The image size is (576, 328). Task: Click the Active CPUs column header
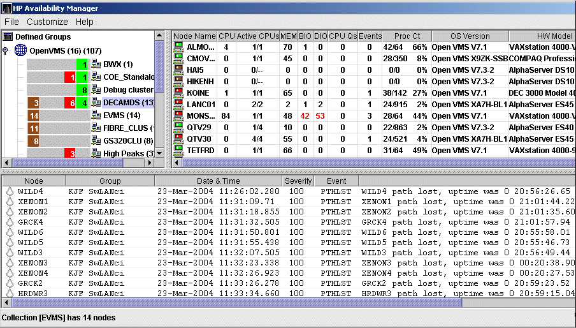258,36
